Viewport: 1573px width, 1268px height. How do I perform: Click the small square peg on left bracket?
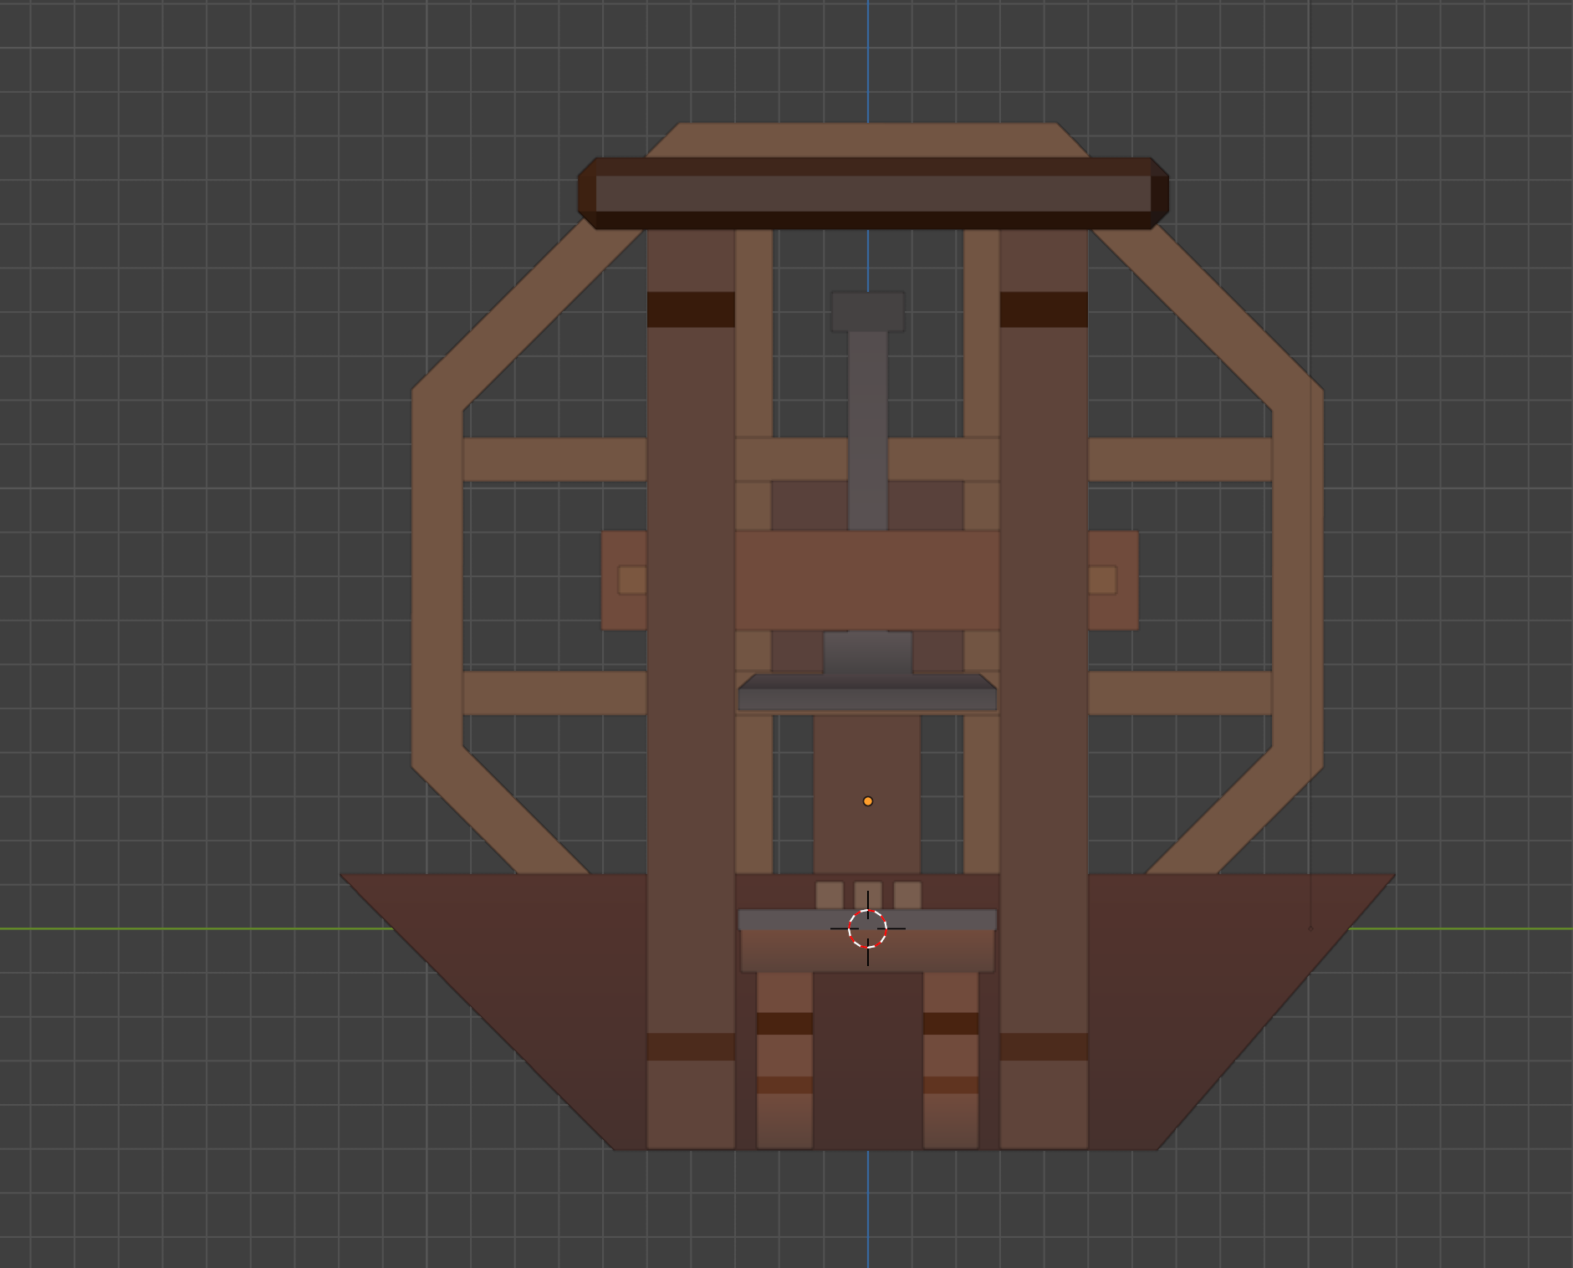point(632,580)
